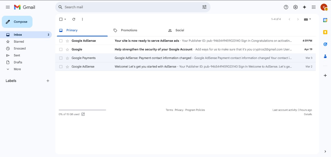Open the Inbox folder
The image size is (331, 157).
pyautogui.click(x=26, y=35)
